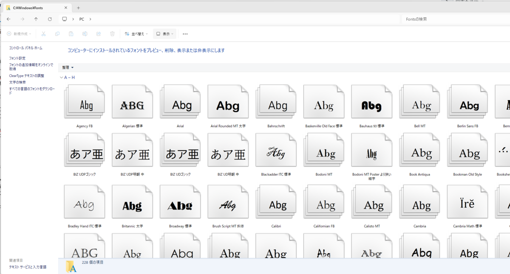Select the Arial font family icon
This screenshot has height=274, width=510.
click(180, 102)
